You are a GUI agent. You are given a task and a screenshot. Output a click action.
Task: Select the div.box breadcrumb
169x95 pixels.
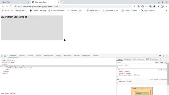tap(13, 94)
